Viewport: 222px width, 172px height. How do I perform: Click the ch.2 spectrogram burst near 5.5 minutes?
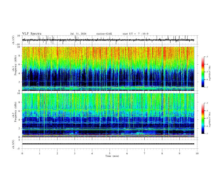coord(118,112)
